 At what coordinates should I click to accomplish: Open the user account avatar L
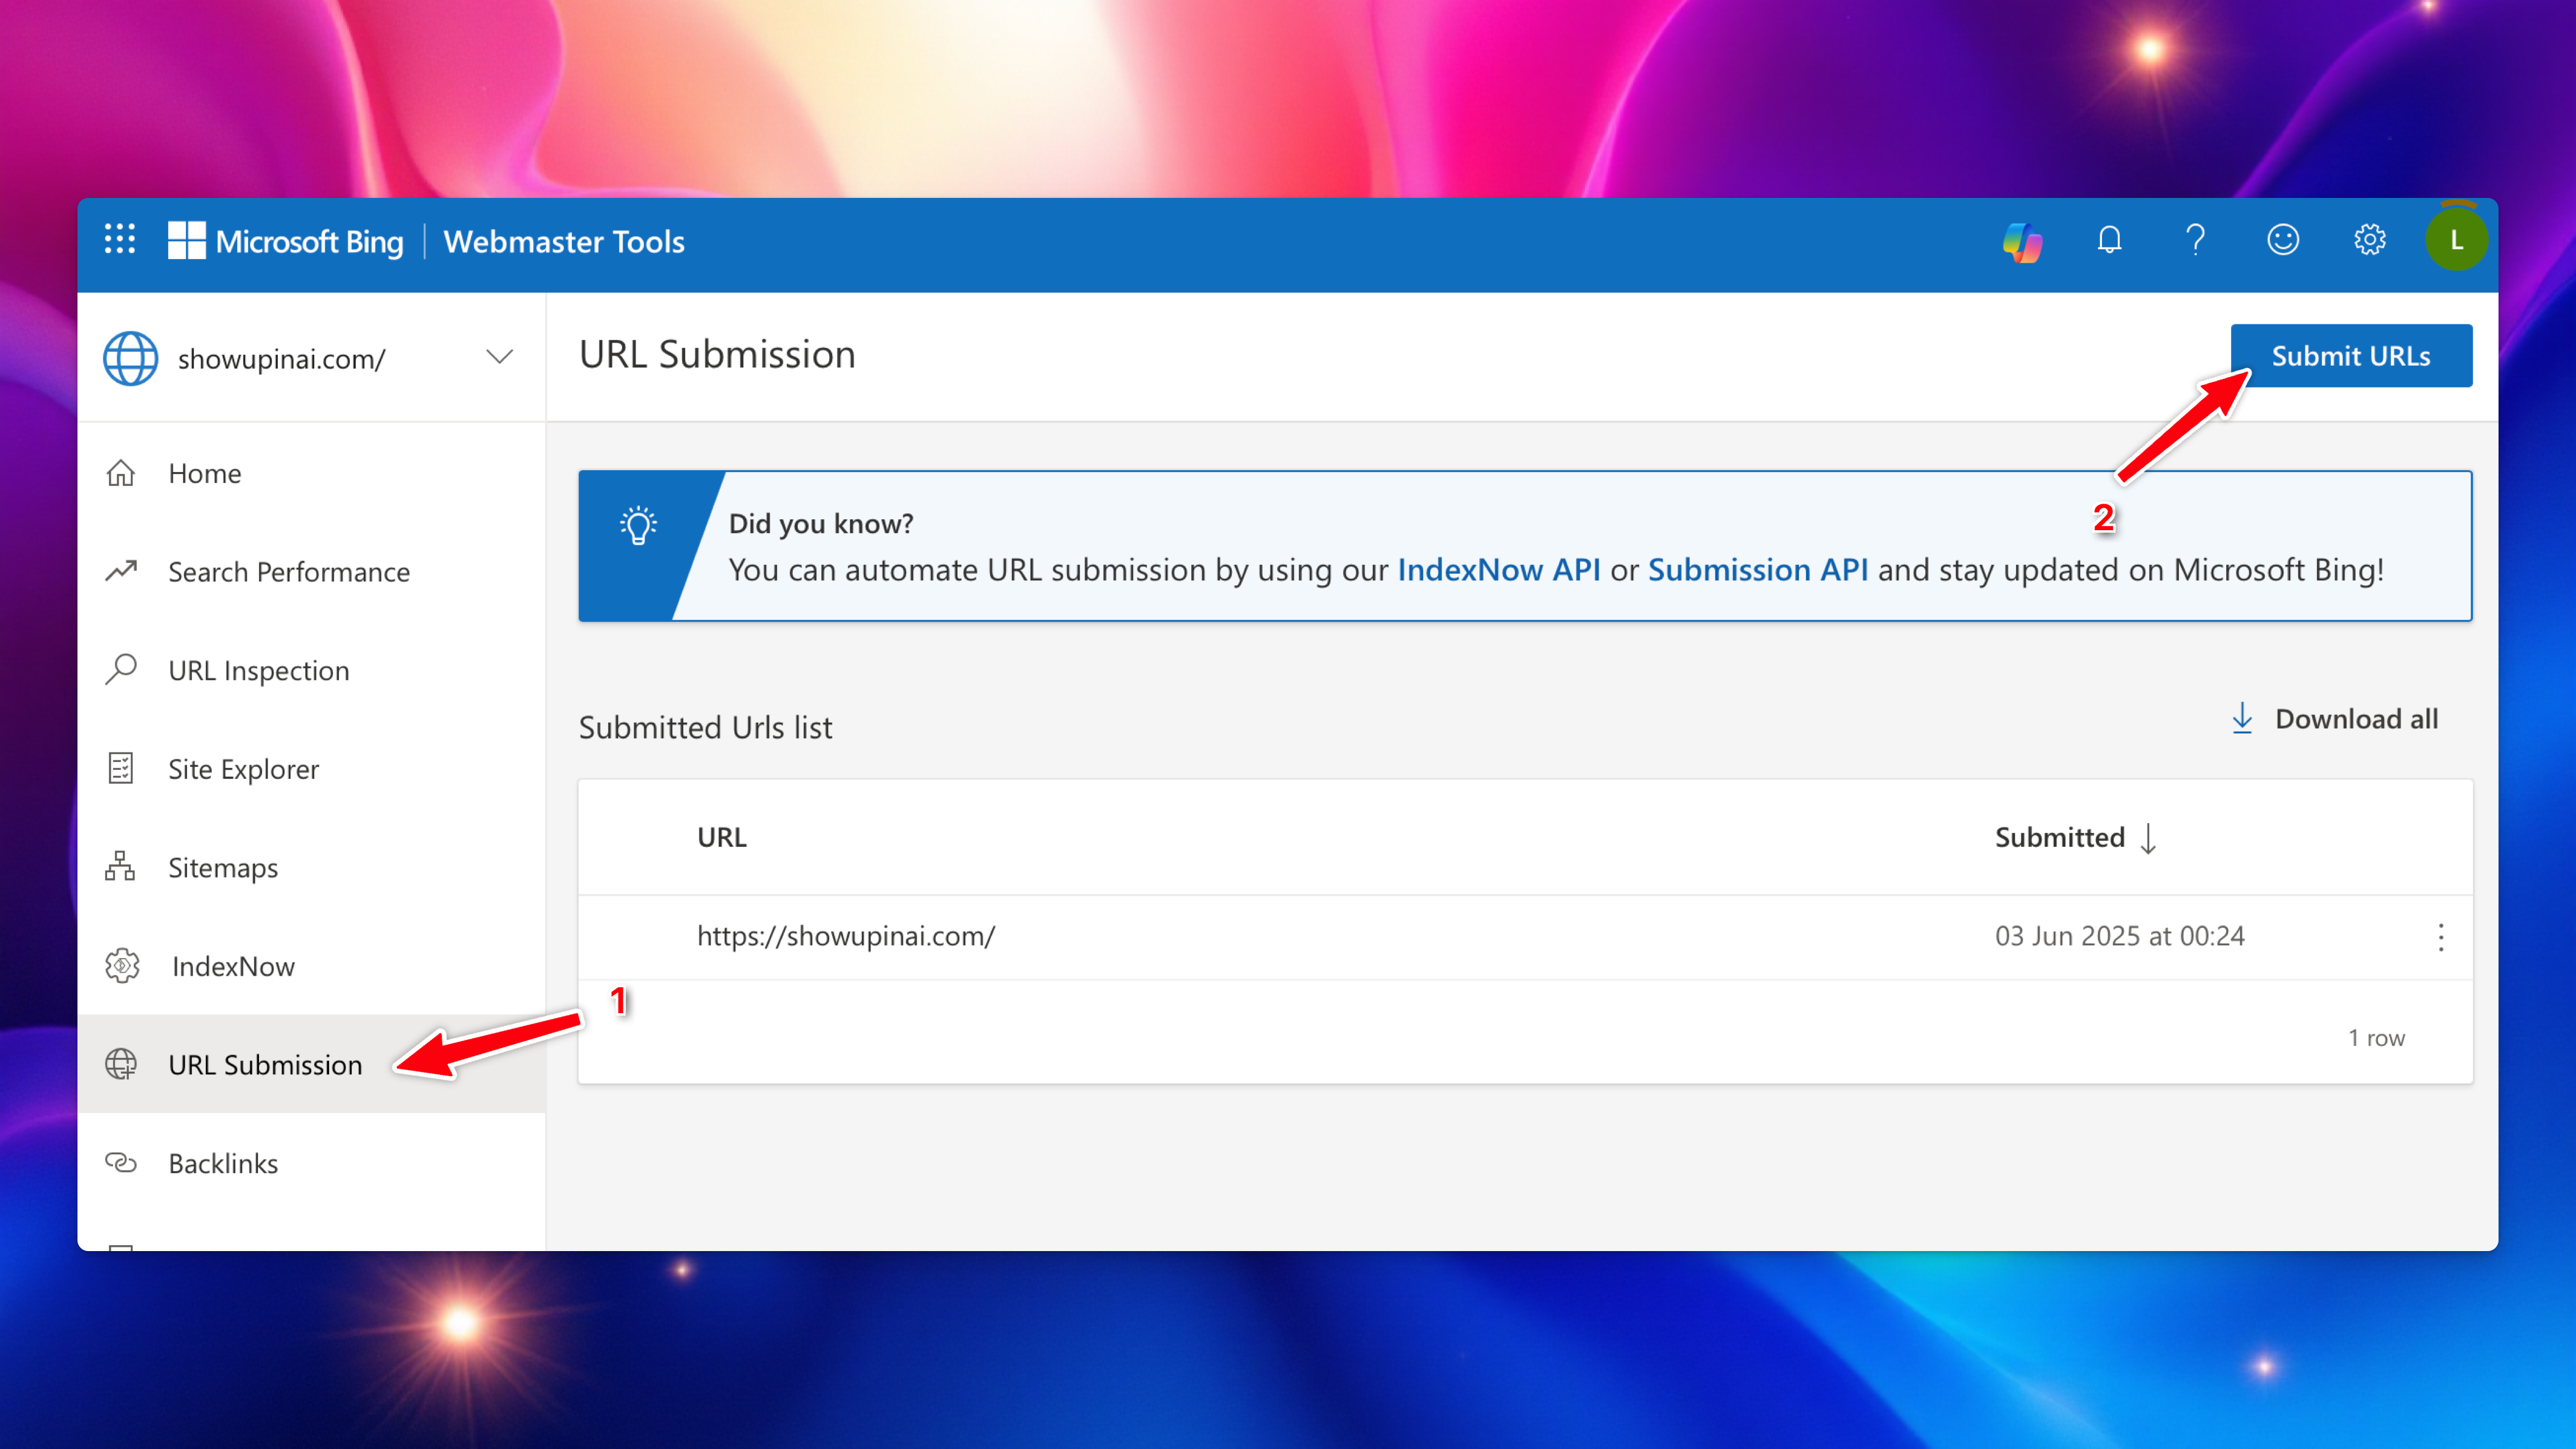pos(2456,240)
